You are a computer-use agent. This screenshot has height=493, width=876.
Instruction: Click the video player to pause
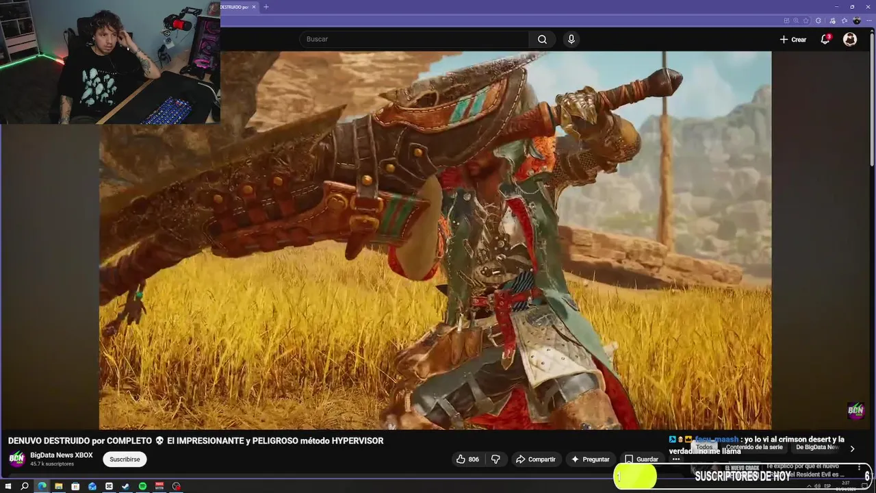click(435, 240)
